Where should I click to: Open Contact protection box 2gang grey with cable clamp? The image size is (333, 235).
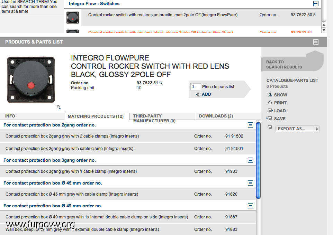70,149
